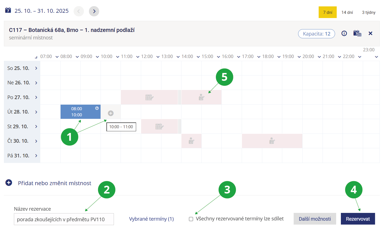Click the check mark on the blue 08:00 reservation

(97, 108)
